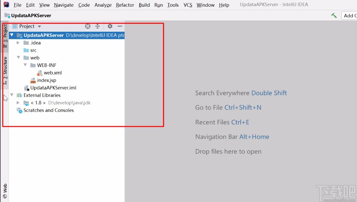Click the collapse all icon in Project panel
Screen dimensions: 357x202
point(98,26)
